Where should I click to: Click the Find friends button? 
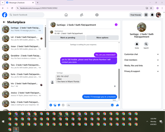[x=136, y=15]
